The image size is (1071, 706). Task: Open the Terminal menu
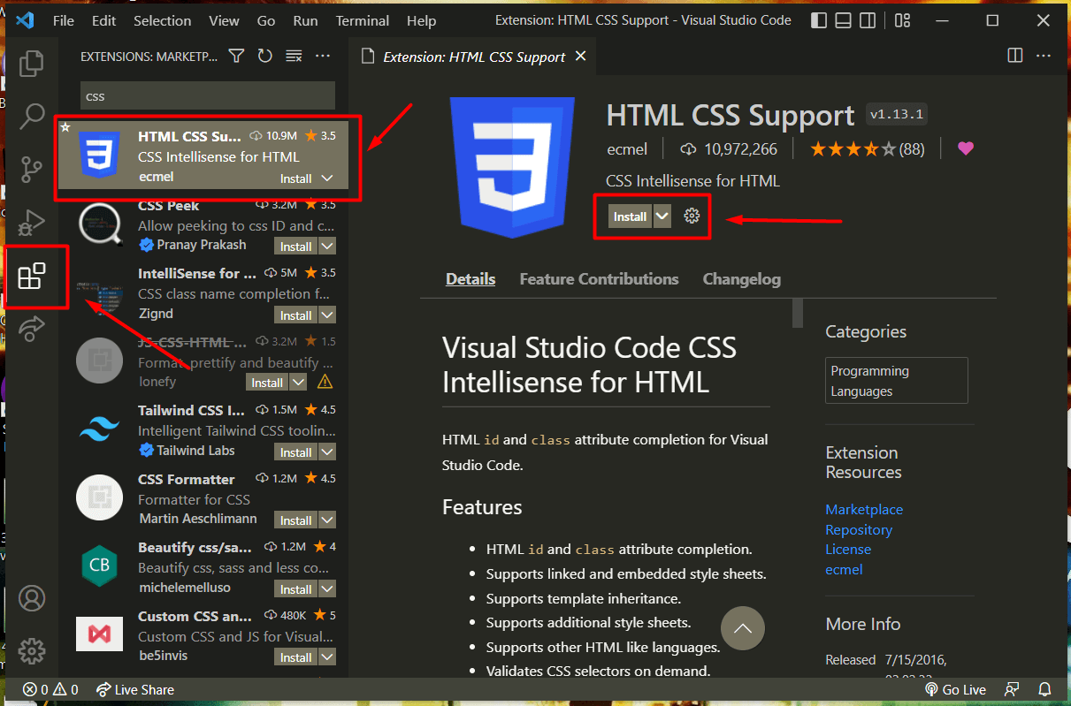[363, 20]
